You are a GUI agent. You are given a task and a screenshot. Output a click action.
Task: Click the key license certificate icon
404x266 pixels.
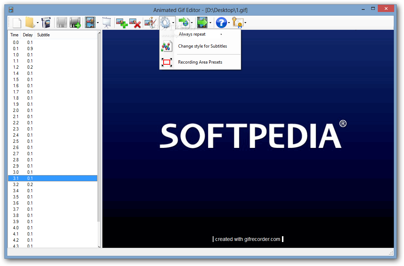[x=238, y=23]
